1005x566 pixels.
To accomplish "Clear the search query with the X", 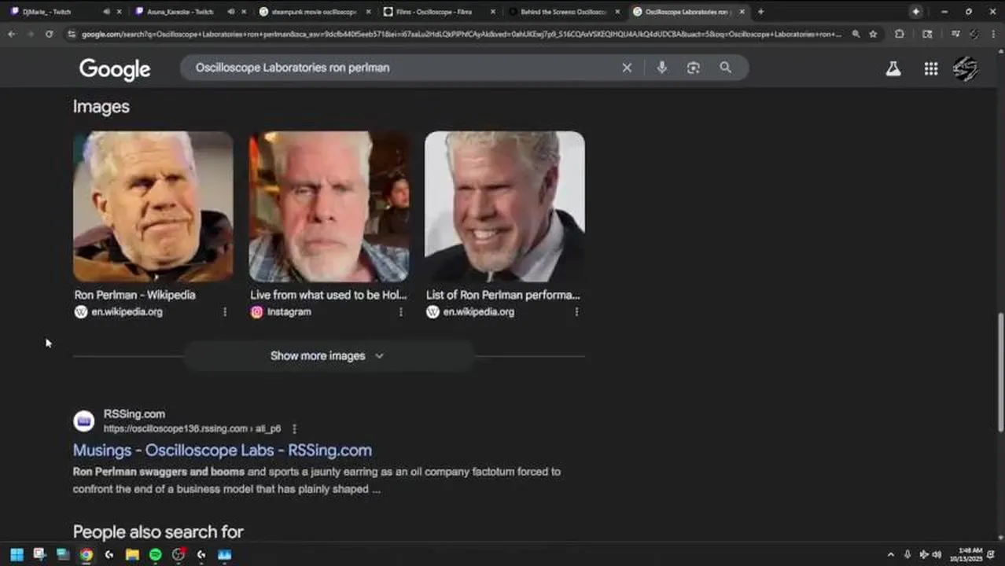I will pos(627,68).
